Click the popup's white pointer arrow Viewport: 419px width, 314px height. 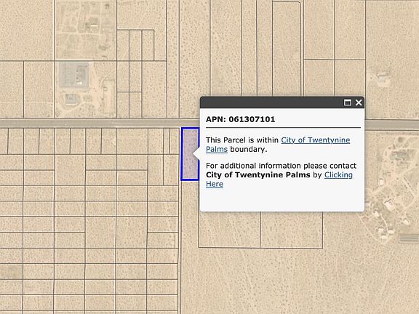coord(196,154)
